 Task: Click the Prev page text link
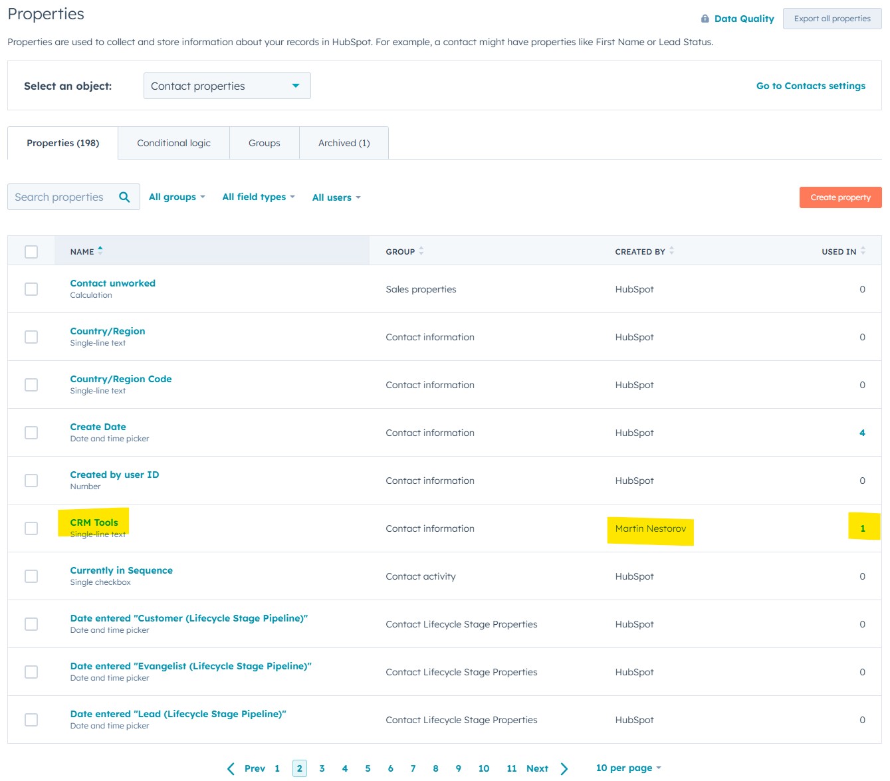pos(255,768)
